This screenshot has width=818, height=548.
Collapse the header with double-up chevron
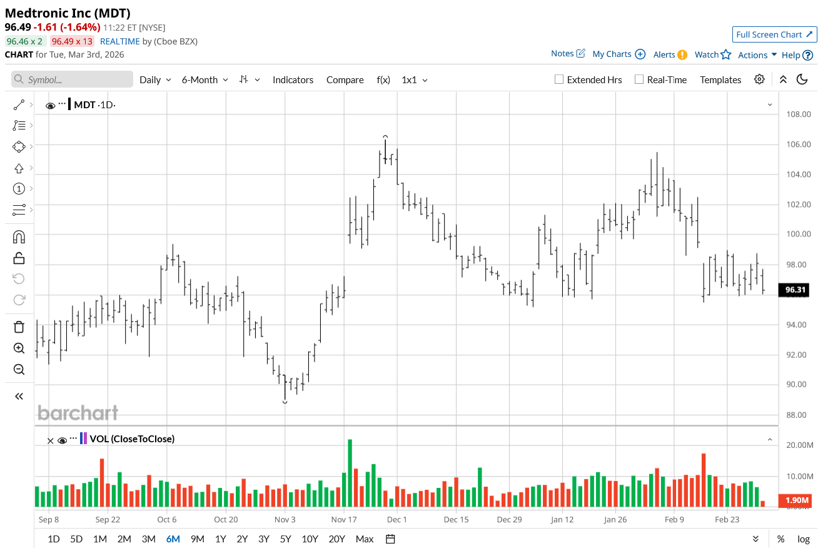pos(783,79)
